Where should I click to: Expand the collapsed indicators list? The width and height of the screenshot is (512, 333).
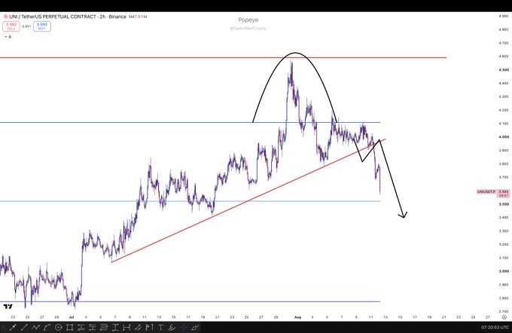[8, 37]
